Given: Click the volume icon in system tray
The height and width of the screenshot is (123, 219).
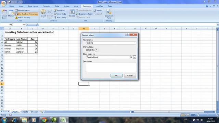Looking at the screenshot, I should coord(202,120).
